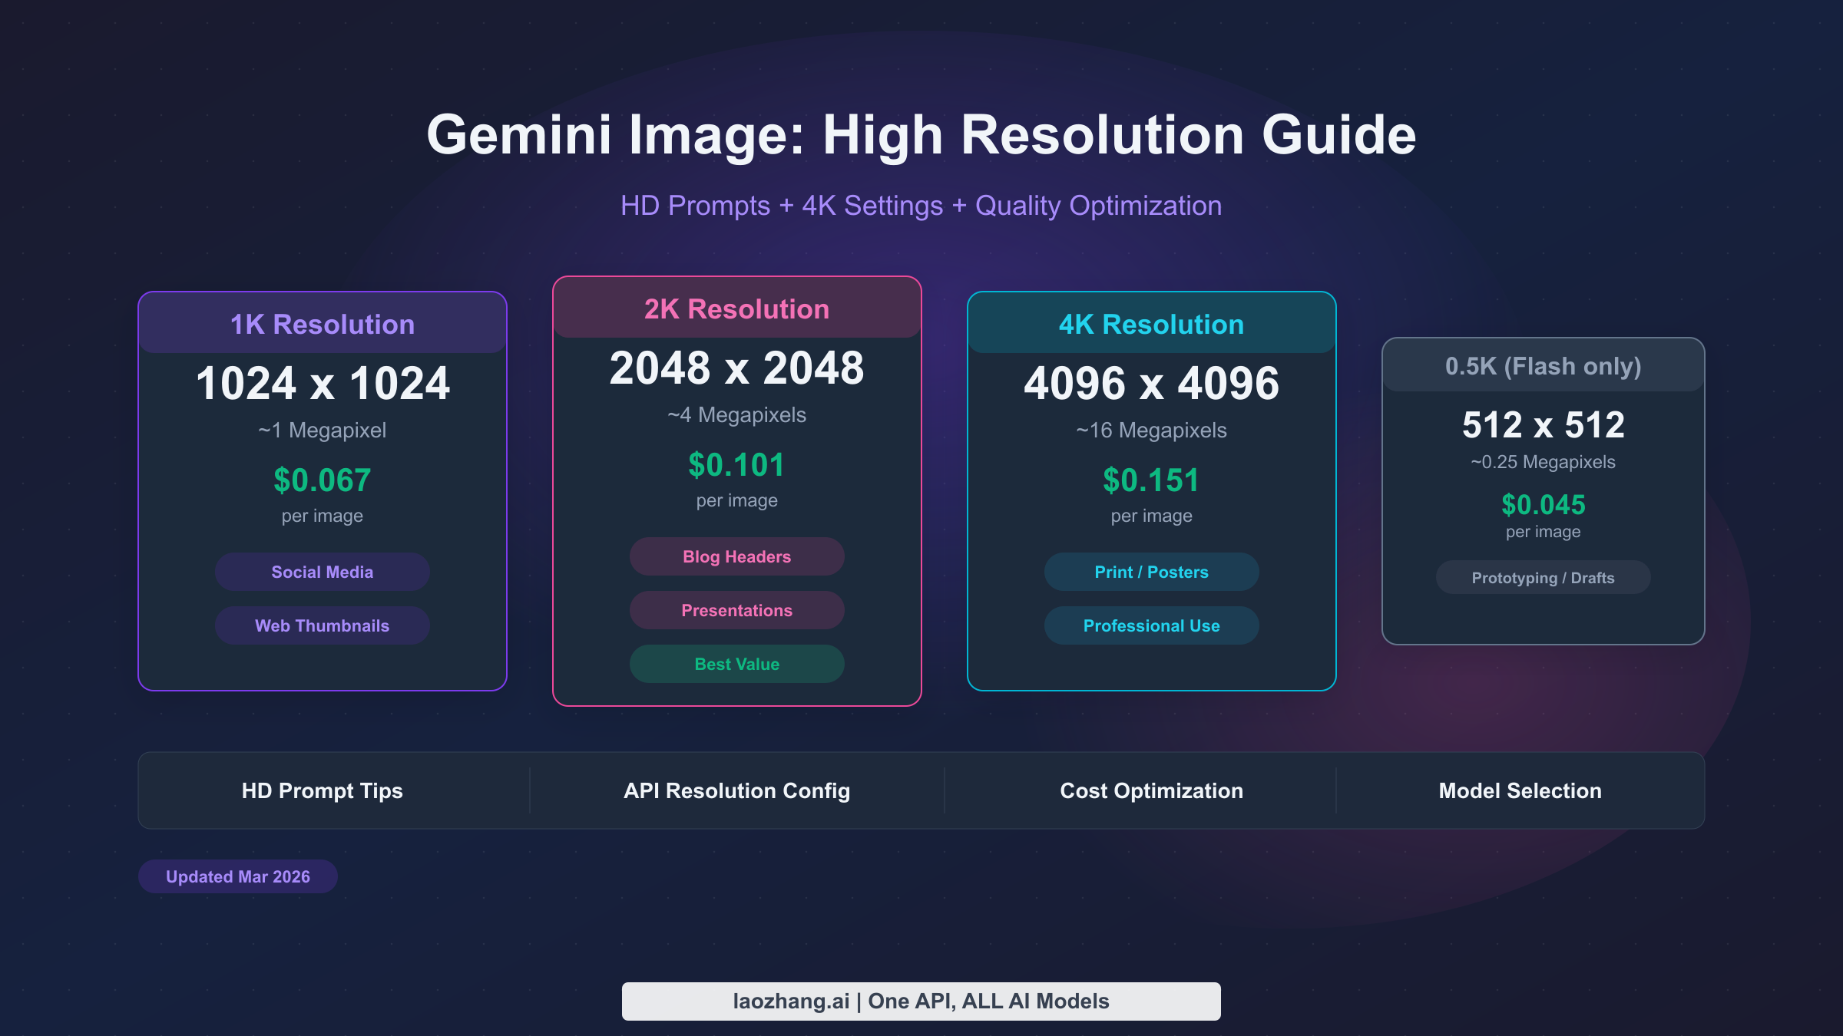Click the Web Thumbnails tag
Screen dimensions: 1843x1036
pos(322,625)
